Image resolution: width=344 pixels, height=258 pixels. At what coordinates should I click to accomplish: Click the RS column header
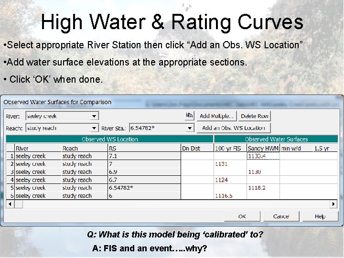[x=144, y=148]
